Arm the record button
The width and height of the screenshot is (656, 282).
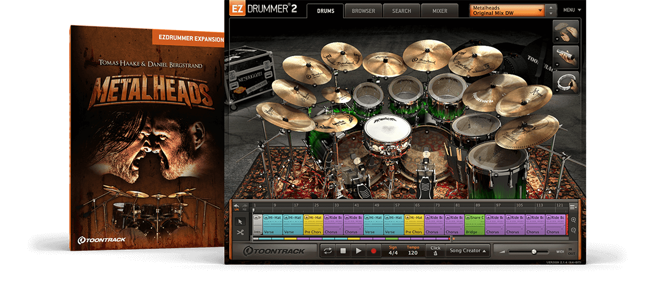(374, 251)
